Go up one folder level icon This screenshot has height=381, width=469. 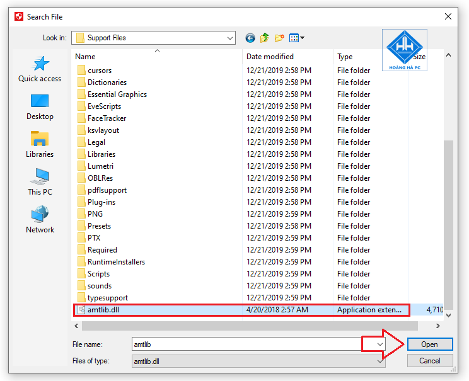tap(264, 38)
